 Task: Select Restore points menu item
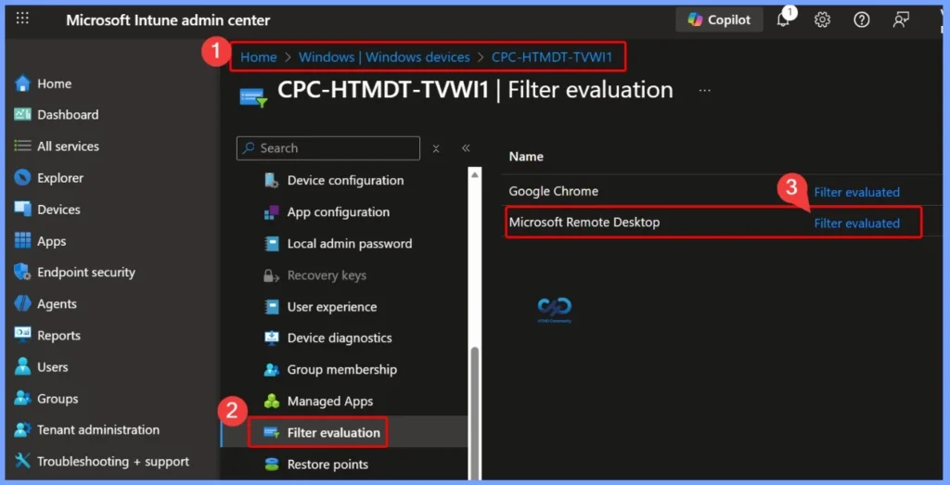tap(327, 465)
